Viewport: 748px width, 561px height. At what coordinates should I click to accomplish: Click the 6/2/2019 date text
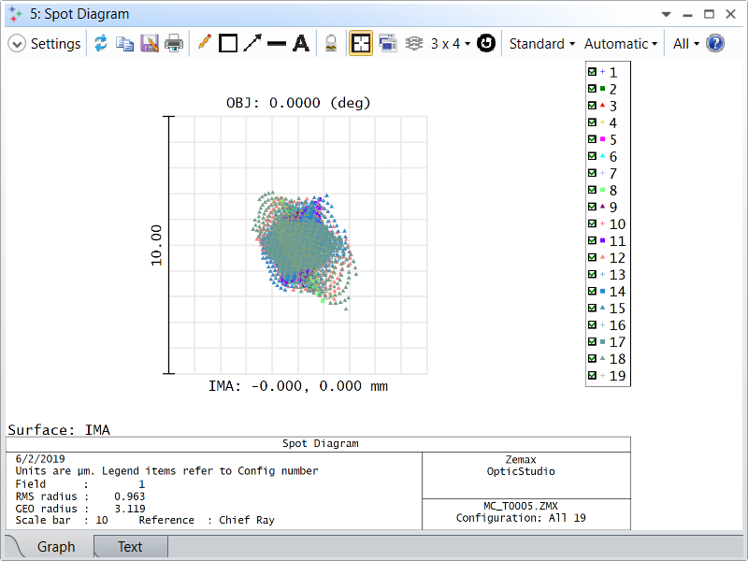tap(40, 459)
